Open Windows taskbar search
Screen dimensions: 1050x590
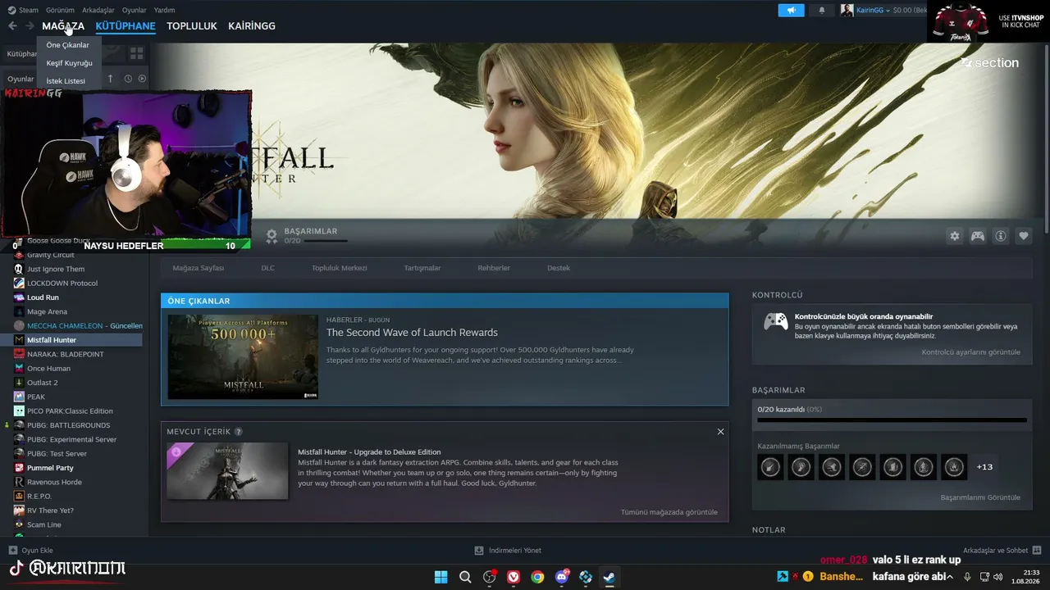(465, 577)
